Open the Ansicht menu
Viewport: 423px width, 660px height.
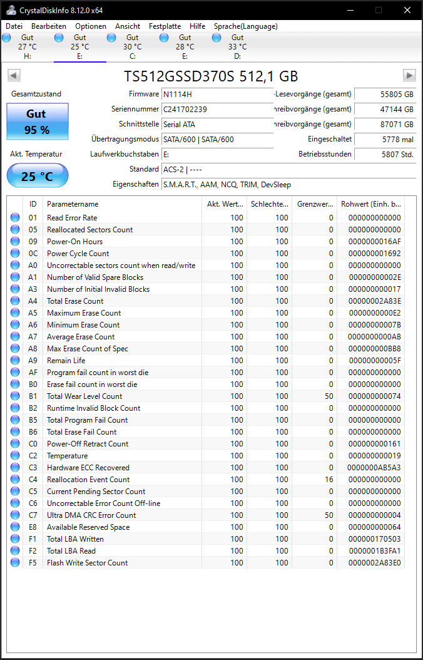pos(128,26)
